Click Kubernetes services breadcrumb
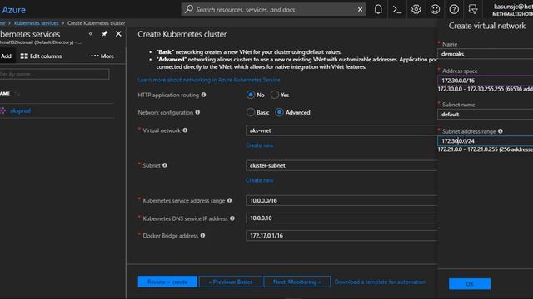This screenshot has width=533, height=299. [37, 23]
